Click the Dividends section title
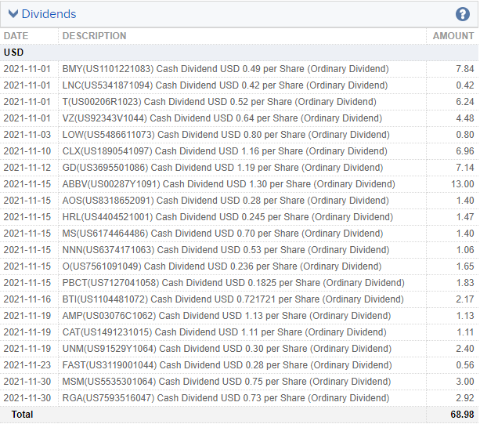Screen dimensions: 480x424 coord(49,14)
